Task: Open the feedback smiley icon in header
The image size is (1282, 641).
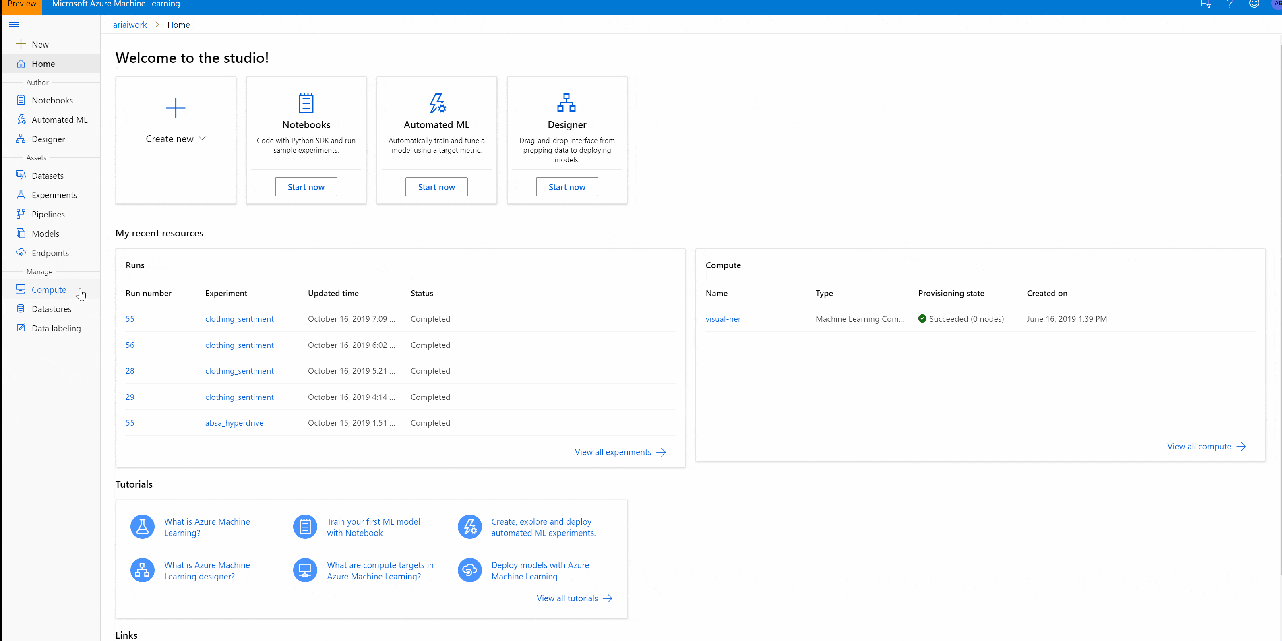Action: (1254, 4)
